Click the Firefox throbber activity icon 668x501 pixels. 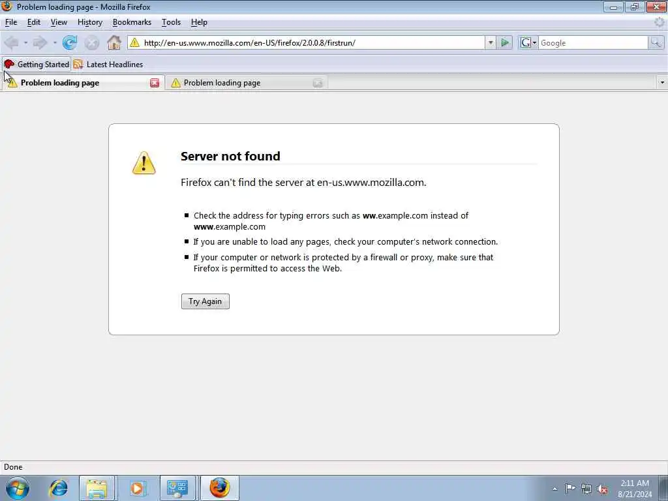click(660, 22)
